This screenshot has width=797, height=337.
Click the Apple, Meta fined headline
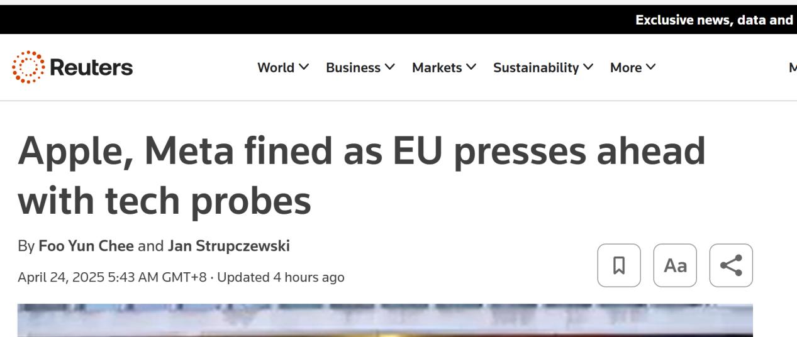(361, 175)
